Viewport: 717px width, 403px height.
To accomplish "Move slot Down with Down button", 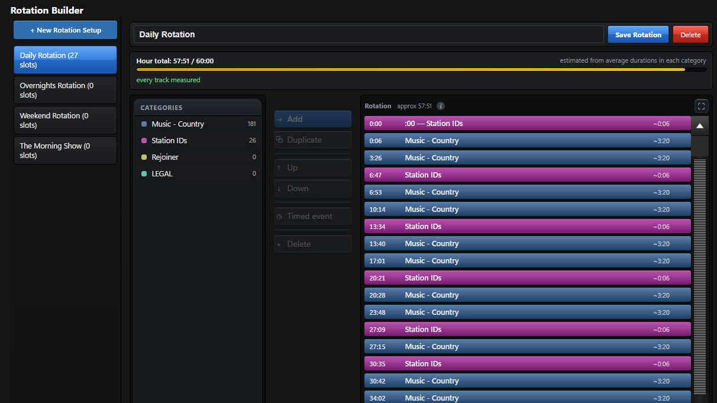I will 313,188.
